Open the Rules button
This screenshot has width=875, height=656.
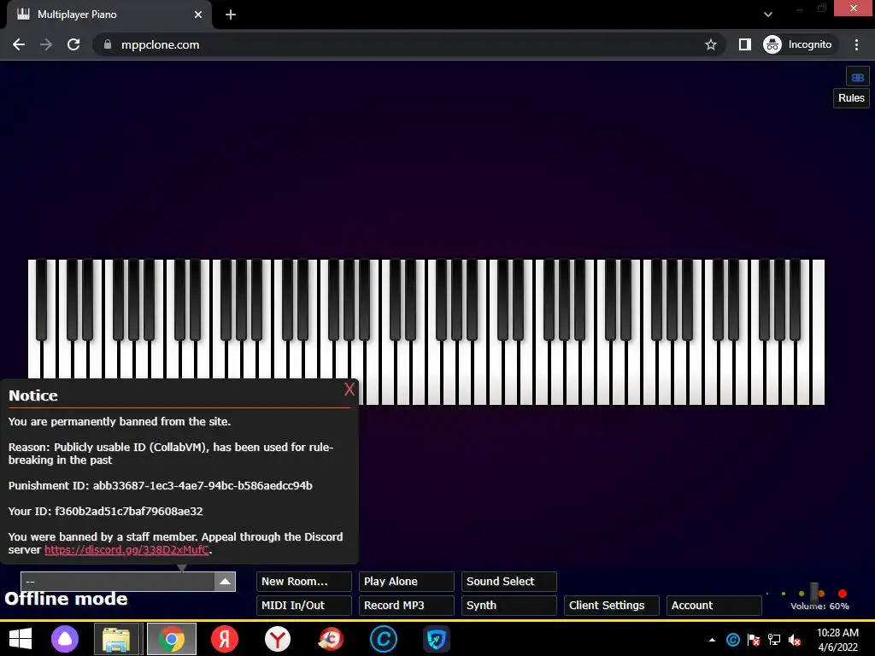[x=851, y=98]
